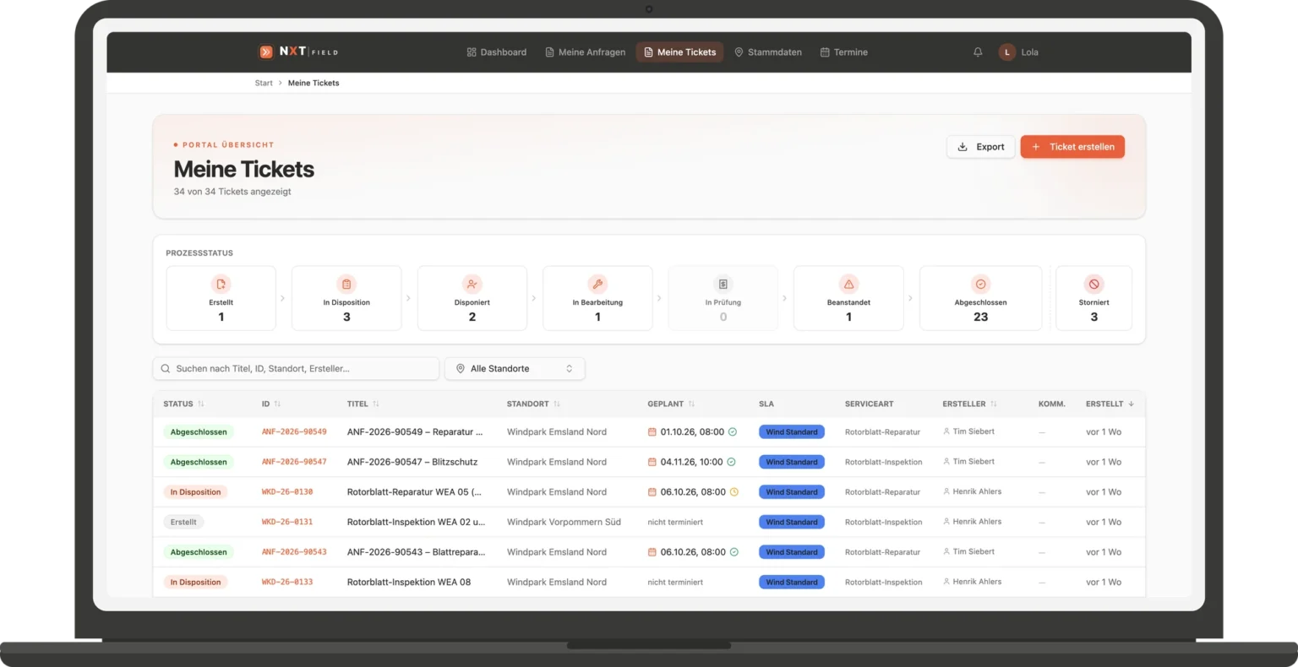Screen dimensions: 1298x667
Task: Click the Export button
Action: pos(981,147)
